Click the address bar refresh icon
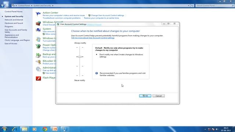Screen dimensions: 235x132 [x=192, y=5]
